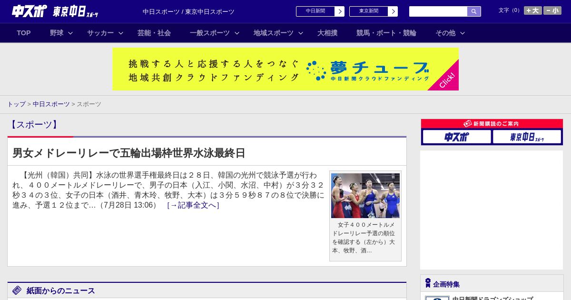Open article headline 男女メドレーリレーで五輪出場枠
Screen dimensions: 571x300
pos(129,153)
